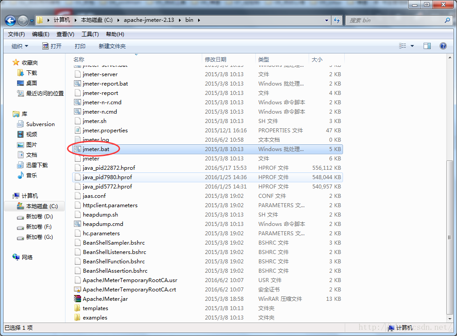The width and height of the screenshot is (457, 336).
Task: Click the jmeter-n-r.cmd file icon
Action: click(x=77, y=102)
